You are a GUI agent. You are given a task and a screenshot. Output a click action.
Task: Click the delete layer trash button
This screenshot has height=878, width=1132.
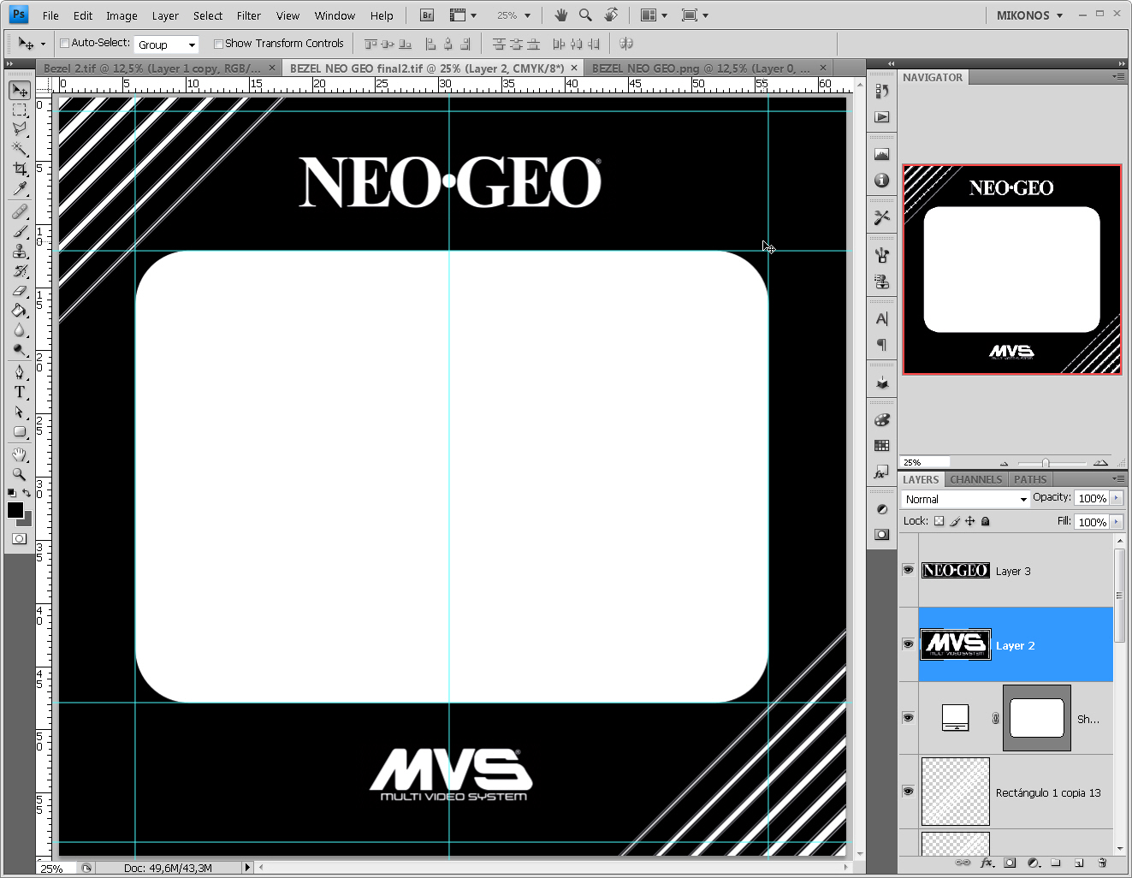pyautogui.click(x=1102, y=864)
